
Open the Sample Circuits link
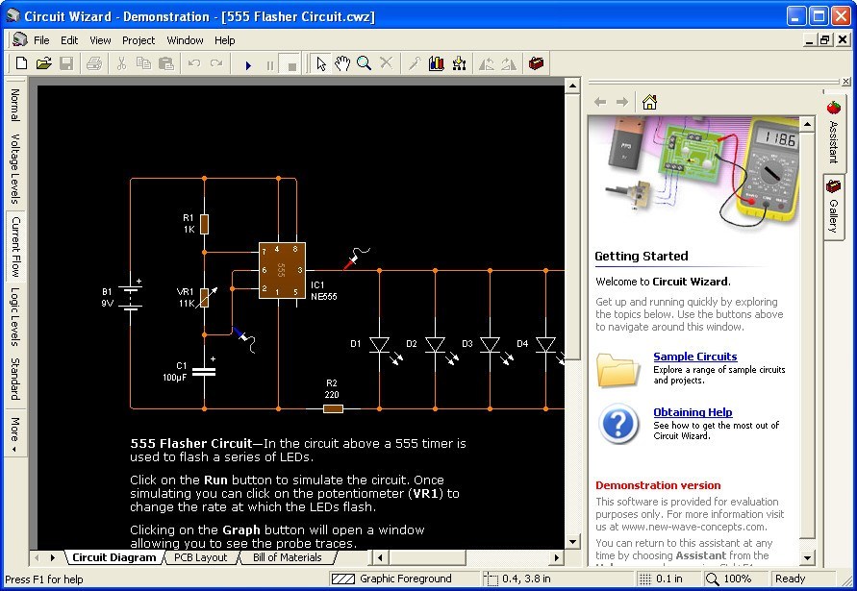694,357
